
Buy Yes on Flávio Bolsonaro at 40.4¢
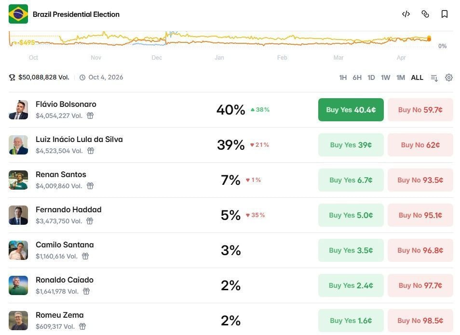pos(351,110)
